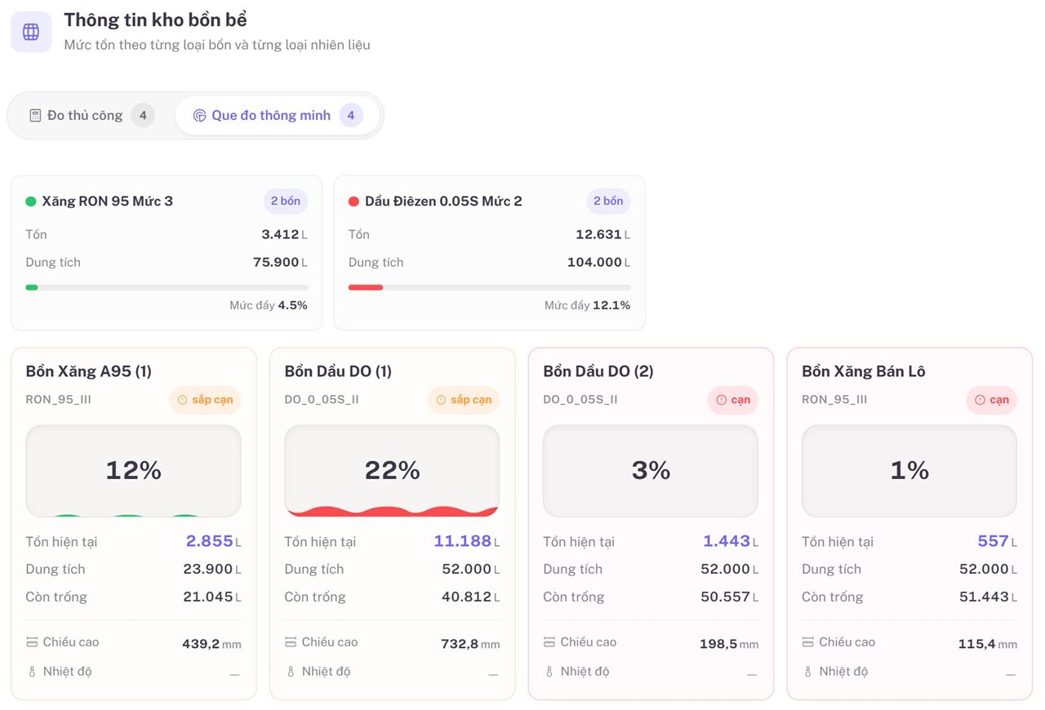Click the Bồn Dầu DO (2) card title

pos(598,371)
